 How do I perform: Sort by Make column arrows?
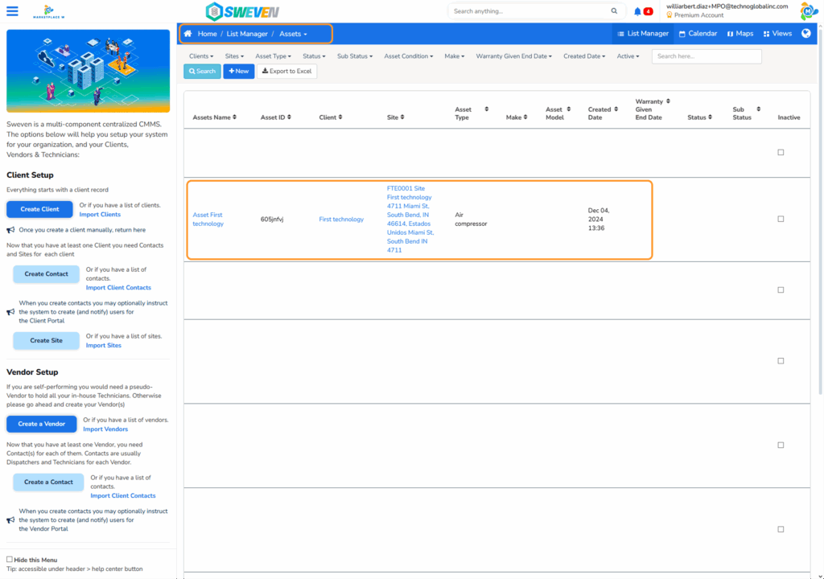[525, 117]
